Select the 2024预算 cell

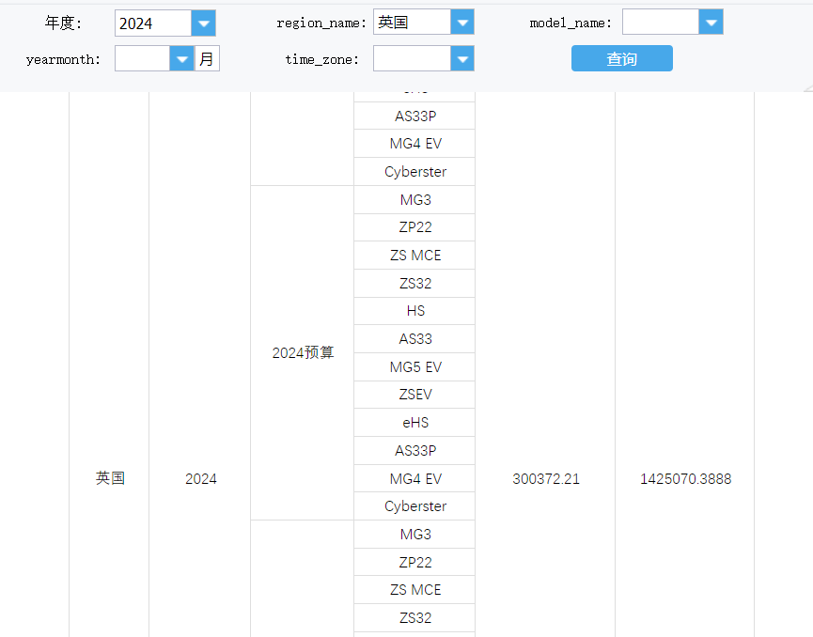pyautogui.click(x=303, y=353)
